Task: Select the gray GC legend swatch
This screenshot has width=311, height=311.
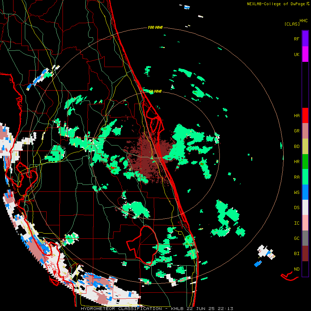Action: pos(305,238)
